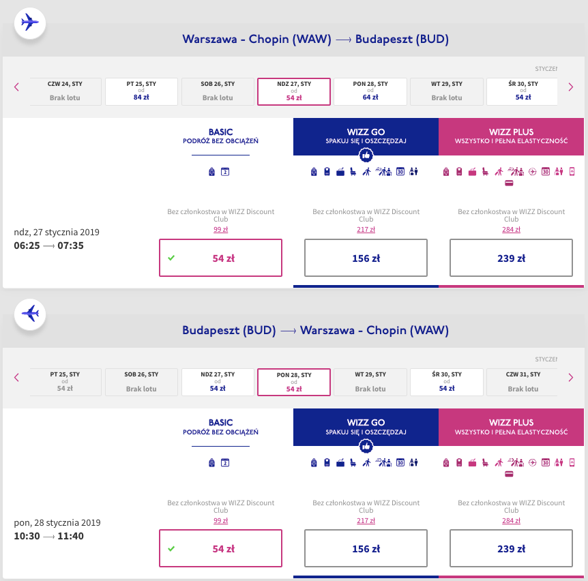Image resolution: width=588 pixels, height=581 pixels.
Task: Click return WIZZ PLUS mobile phone icon
Action: [572, 462]
